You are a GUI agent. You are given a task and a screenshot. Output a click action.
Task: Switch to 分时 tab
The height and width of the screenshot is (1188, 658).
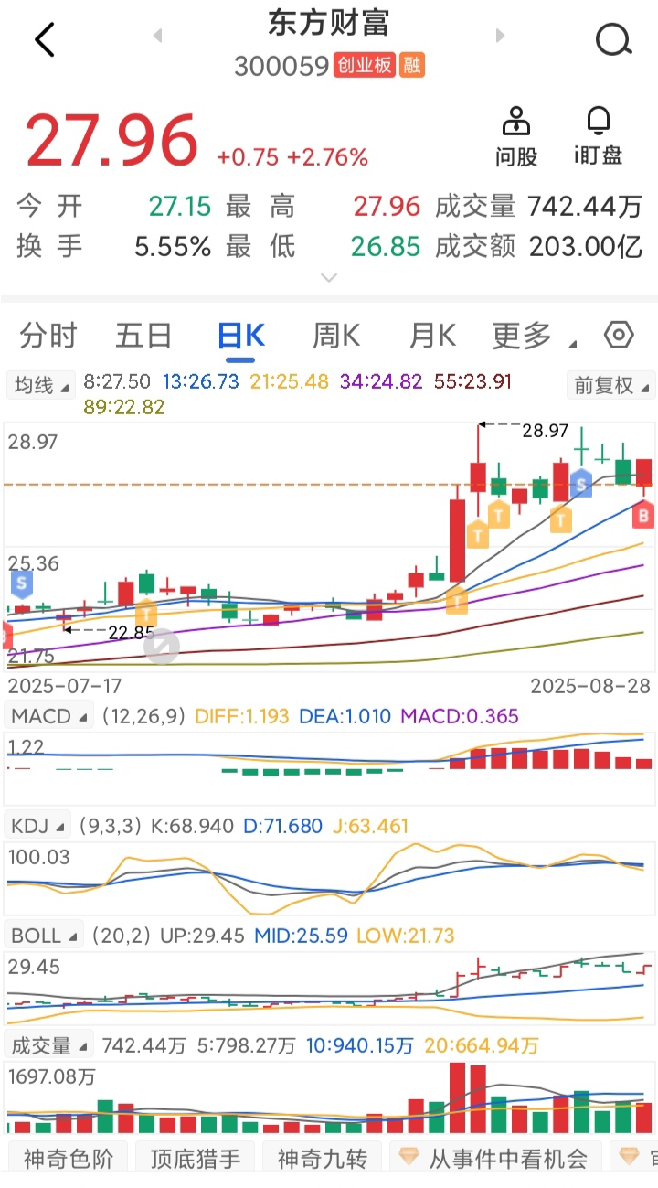(48, 337)
